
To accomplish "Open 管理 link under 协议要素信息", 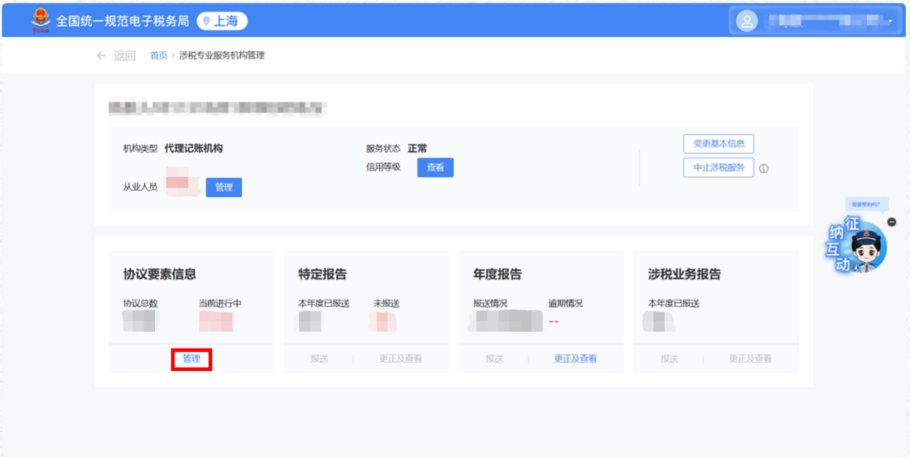I will [x=191, y=359].
